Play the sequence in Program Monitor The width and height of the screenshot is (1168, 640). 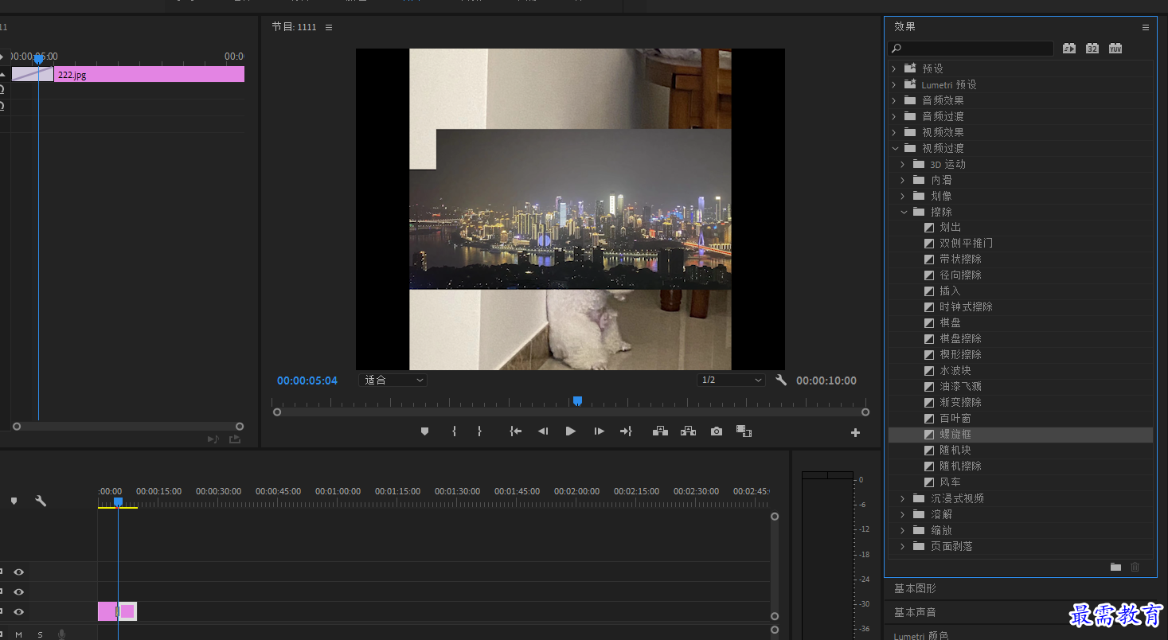tap(571, 431)
